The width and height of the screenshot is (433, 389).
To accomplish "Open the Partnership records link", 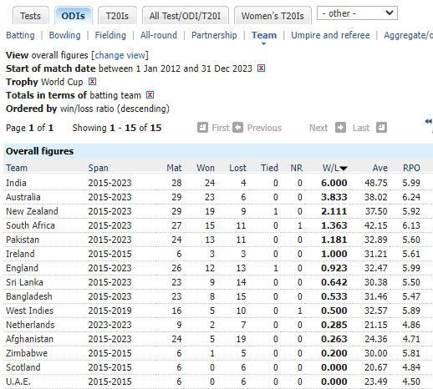I will 214,35.
